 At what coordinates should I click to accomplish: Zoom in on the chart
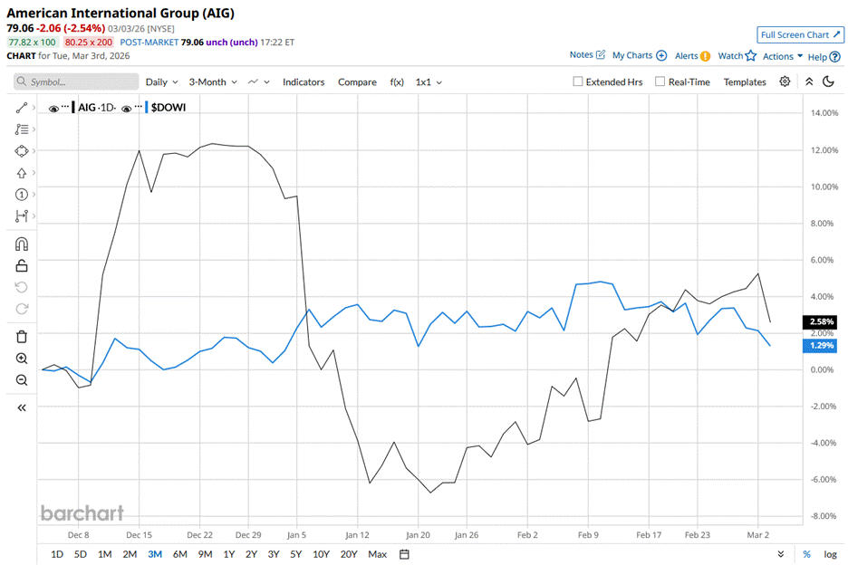point(20,359)
